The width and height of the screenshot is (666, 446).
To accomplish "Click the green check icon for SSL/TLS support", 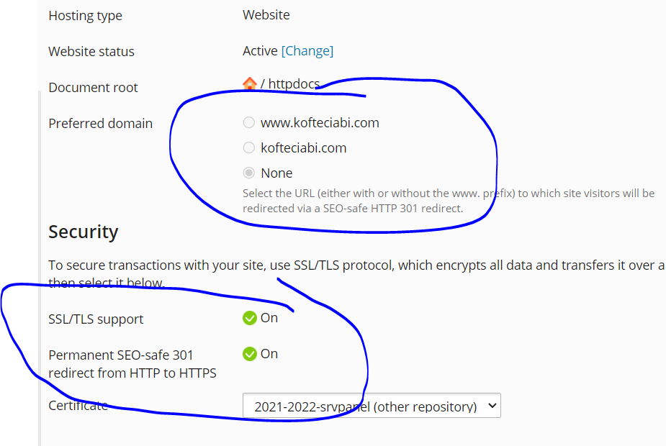I will pos(250,318).
